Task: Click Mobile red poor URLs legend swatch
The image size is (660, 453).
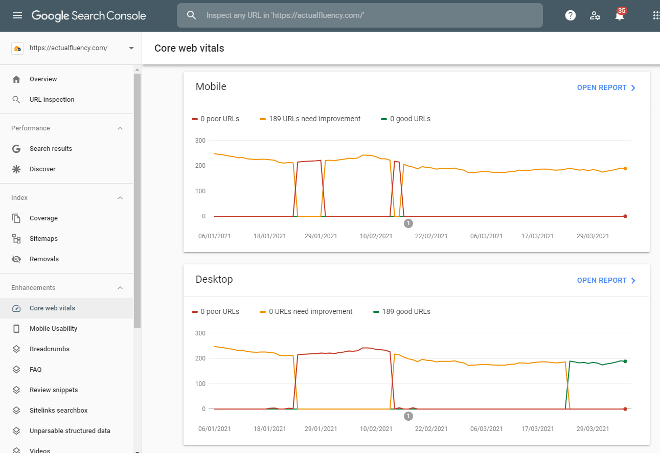Action: pos(194,119)
